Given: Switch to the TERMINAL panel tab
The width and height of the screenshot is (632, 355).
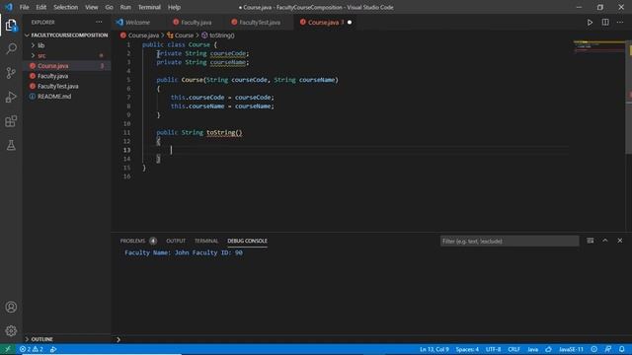Looking at the screenshot, I should (x=206, y=241).
